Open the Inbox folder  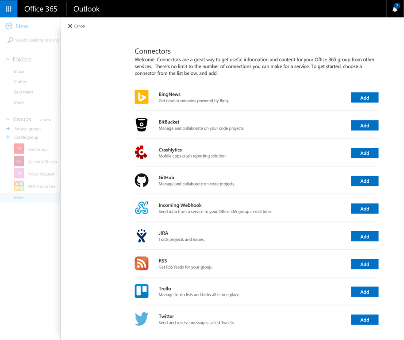point(19,71)
